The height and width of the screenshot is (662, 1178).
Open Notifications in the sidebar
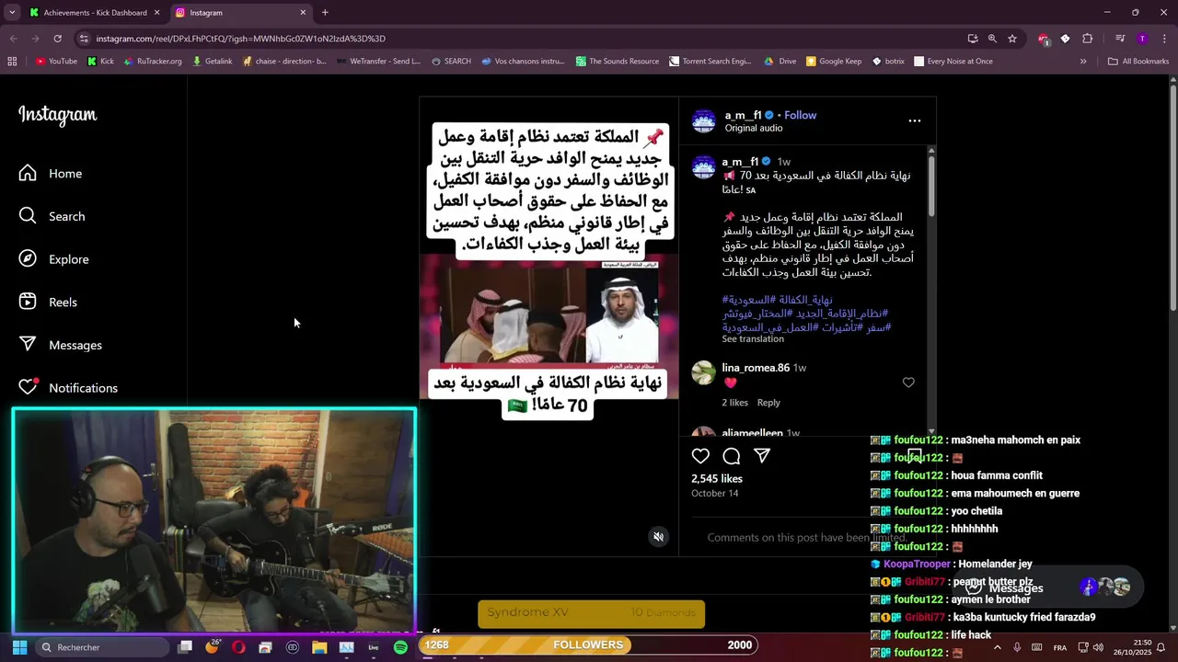click(69, 388)
